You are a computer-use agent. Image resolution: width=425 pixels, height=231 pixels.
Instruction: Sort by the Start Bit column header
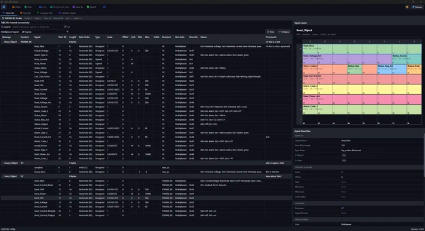[62, 37]
